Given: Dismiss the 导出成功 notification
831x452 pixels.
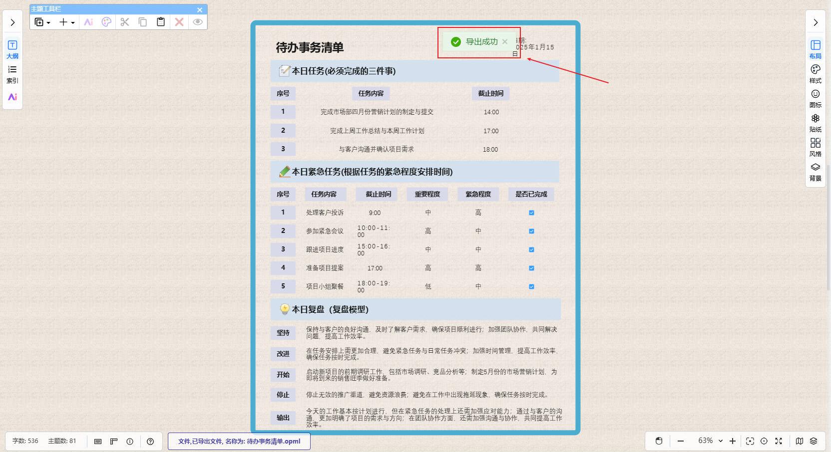Looking at the screenshot, I should (505, 42).
